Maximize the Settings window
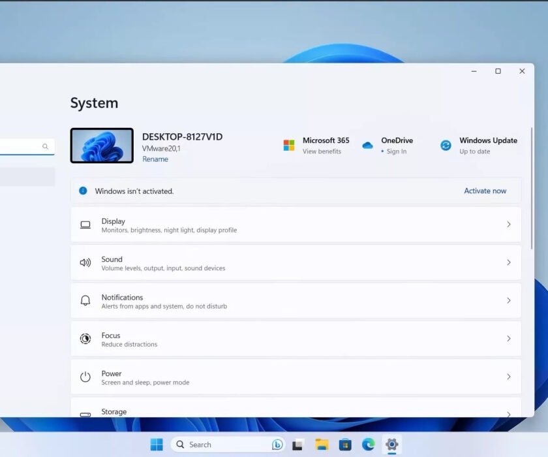 (x=498, y=71)
